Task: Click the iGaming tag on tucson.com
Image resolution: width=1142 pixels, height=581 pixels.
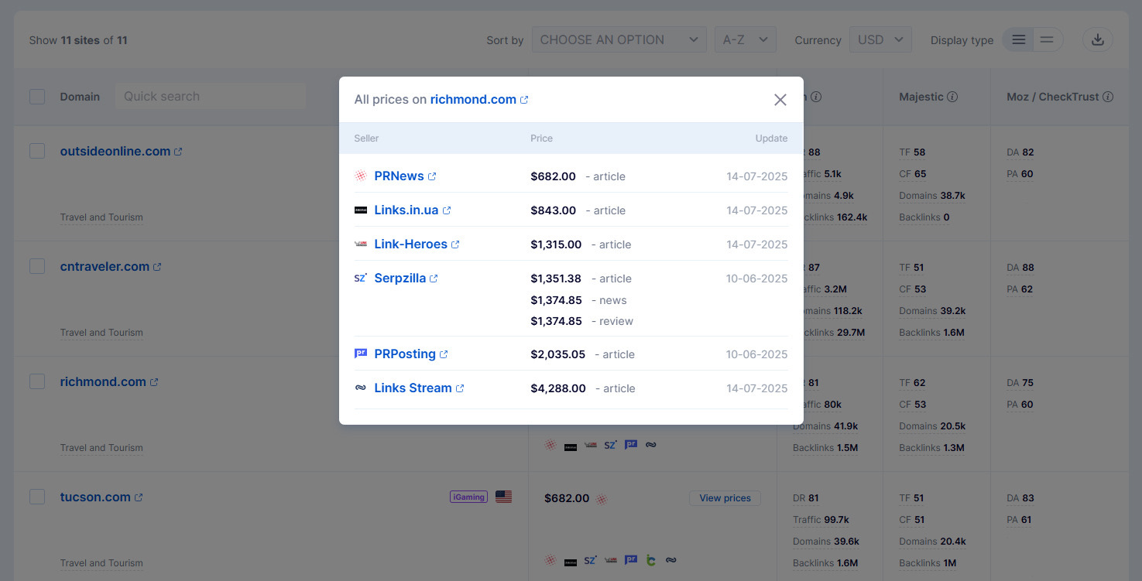Action: click(468, 497)
